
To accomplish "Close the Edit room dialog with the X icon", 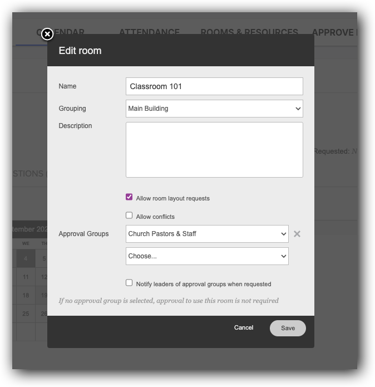I will [x=47, y=34].
